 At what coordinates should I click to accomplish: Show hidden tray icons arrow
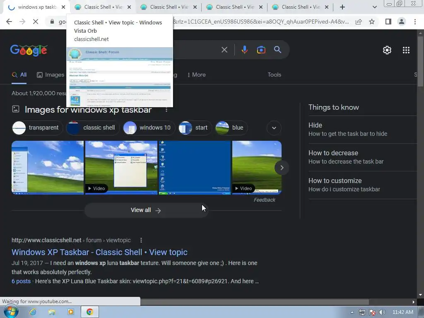(352, 312)
